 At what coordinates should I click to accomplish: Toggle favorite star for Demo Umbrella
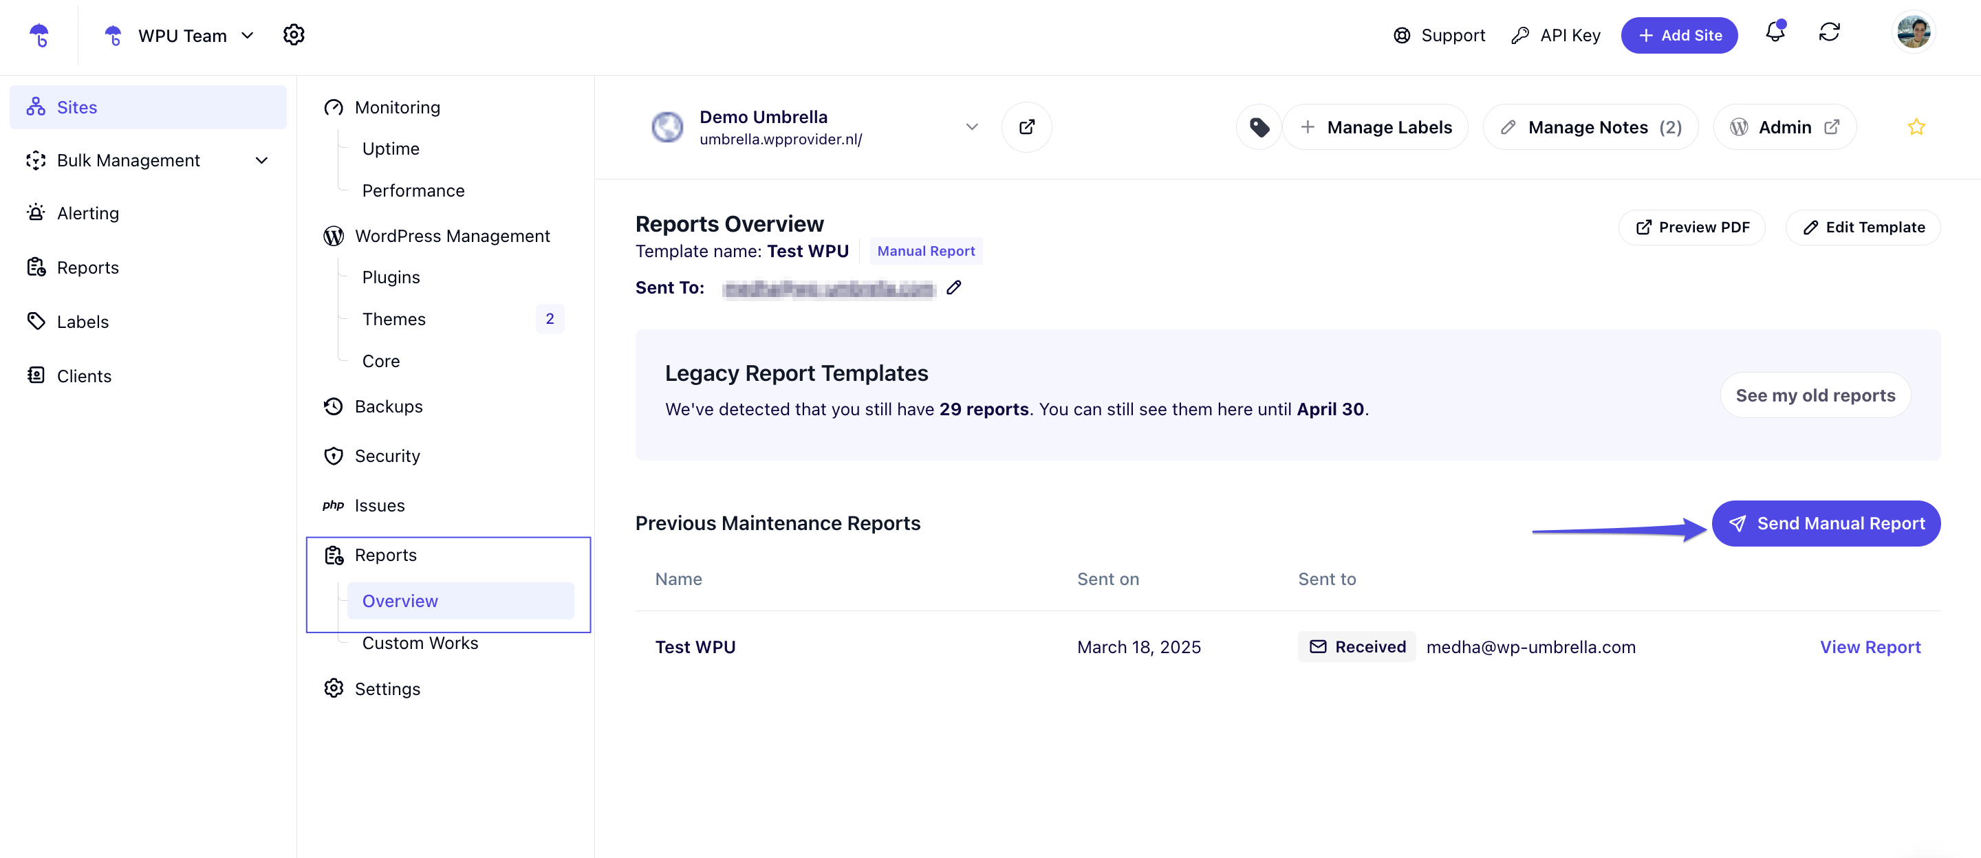click(1916, 127)
